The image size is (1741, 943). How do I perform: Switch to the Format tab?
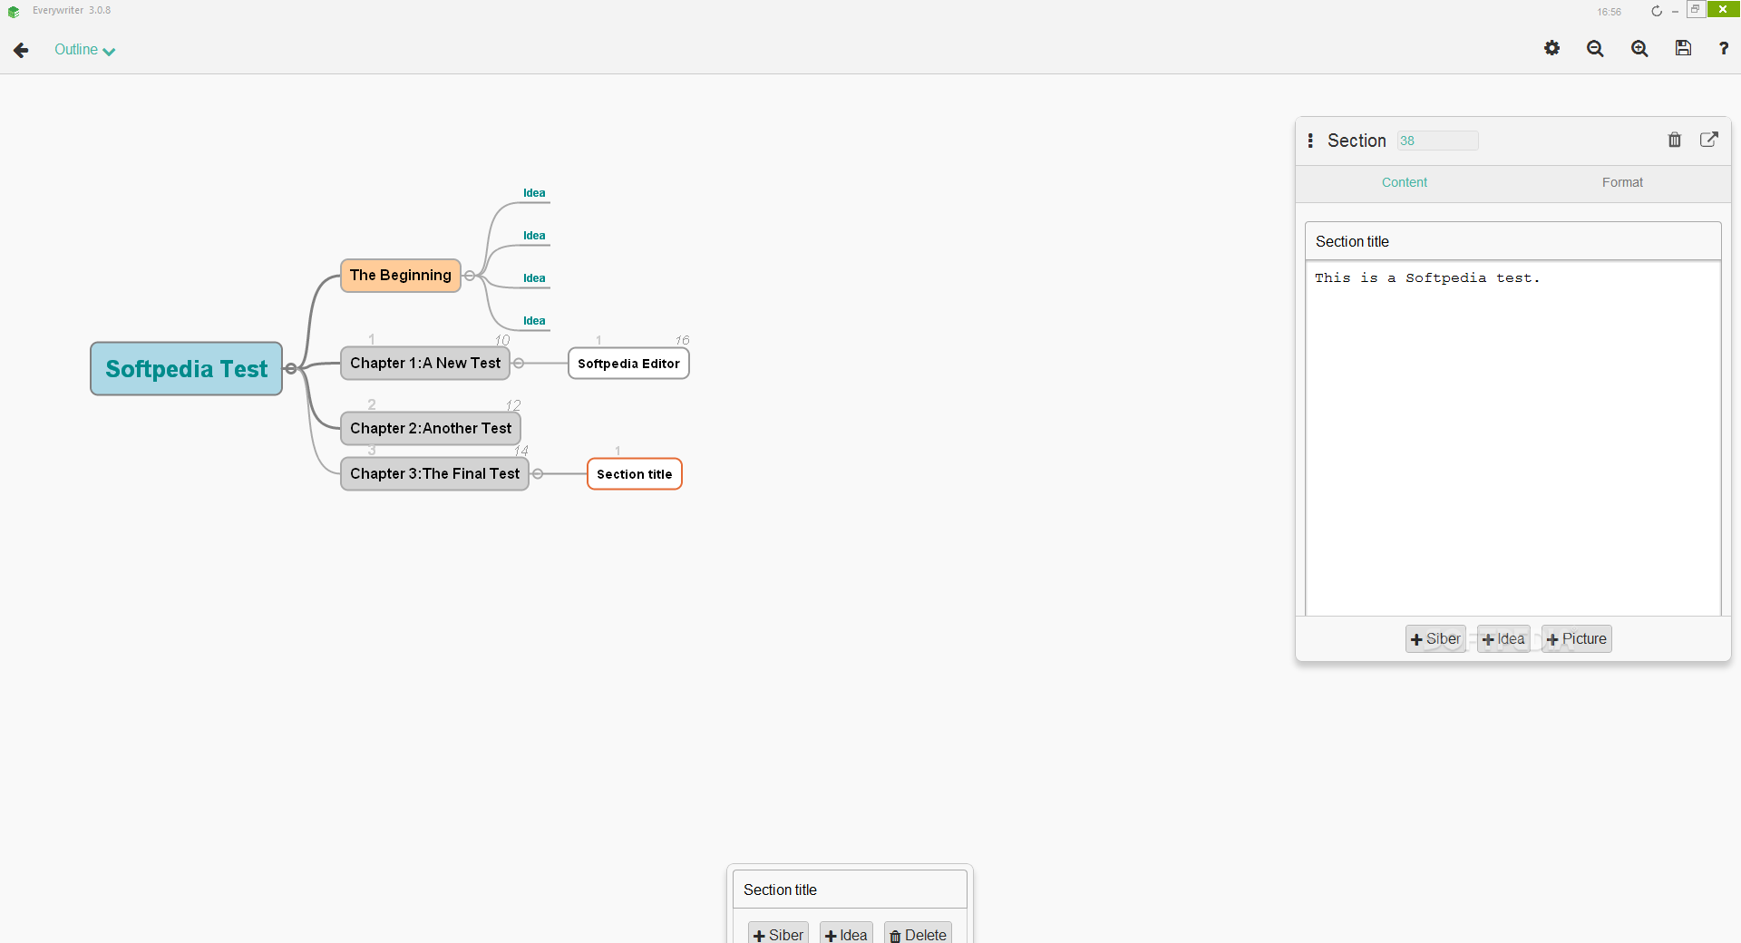click(x=1622, y=182)
